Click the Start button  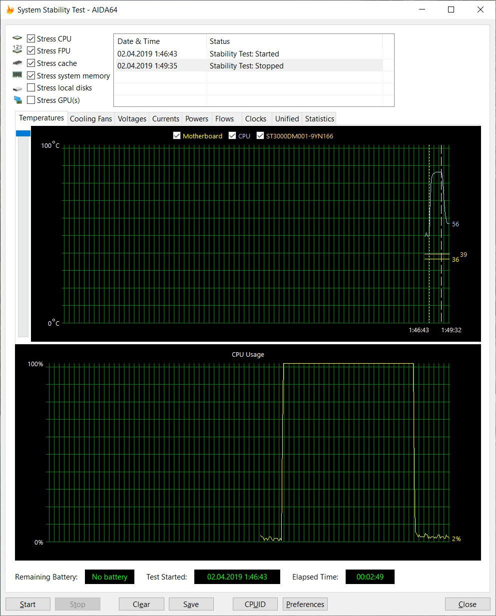point(28,604)
